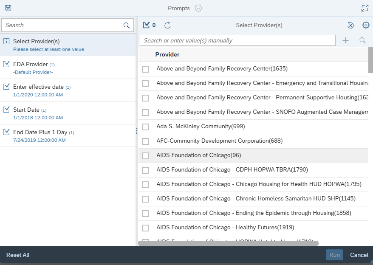Check AIDS Foundation Chronic Homeless Samaritan HUD SHP

click(x=145, y=199)
